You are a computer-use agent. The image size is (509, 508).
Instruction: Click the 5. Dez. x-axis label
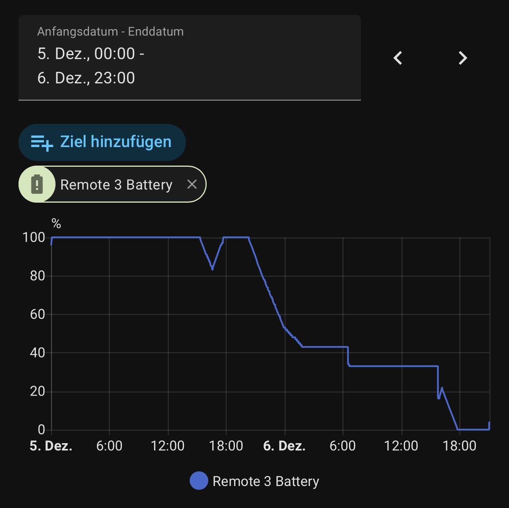pos(51,446)
